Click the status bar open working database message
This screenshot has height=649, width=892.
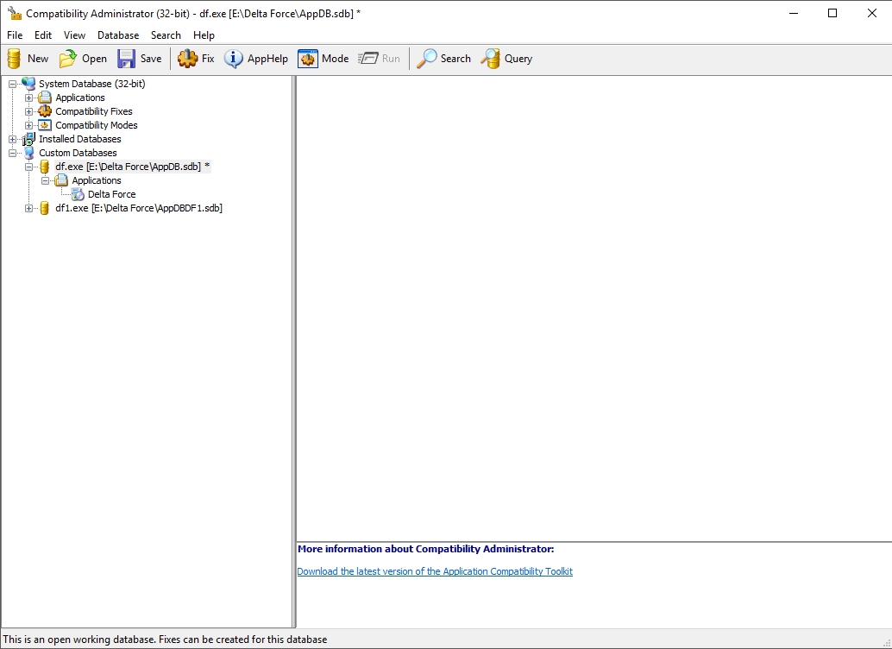[165, 640]
